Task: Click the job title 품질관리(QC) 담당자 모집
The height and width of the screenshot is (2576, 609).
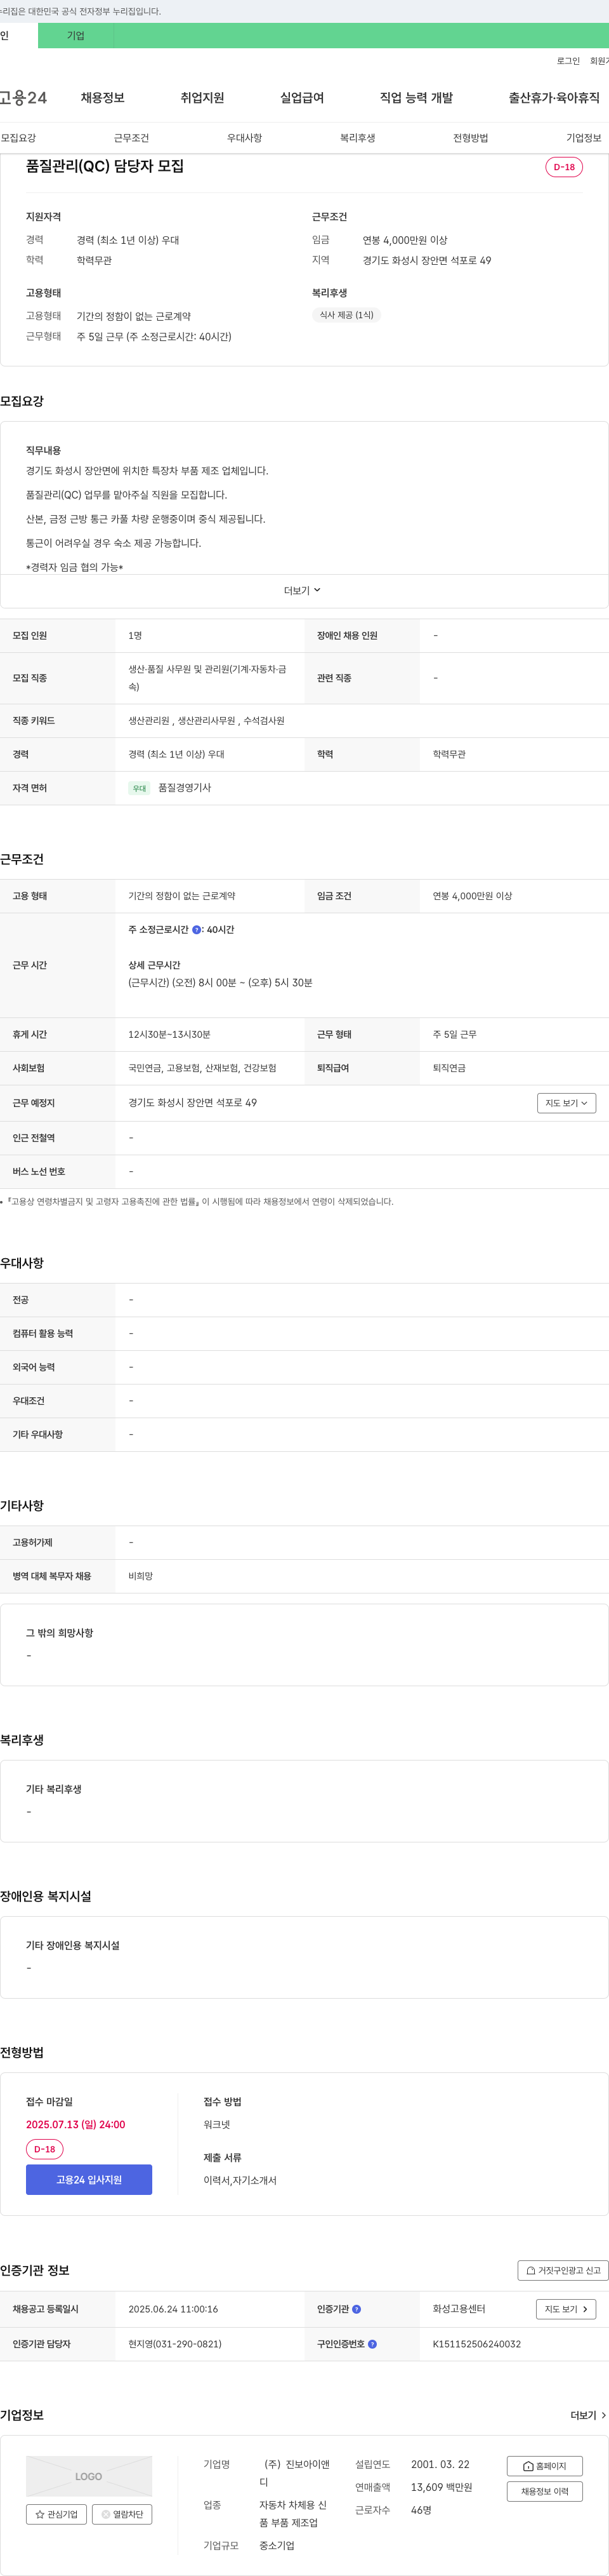Action: pyautogui.click(x=105, y=166)
